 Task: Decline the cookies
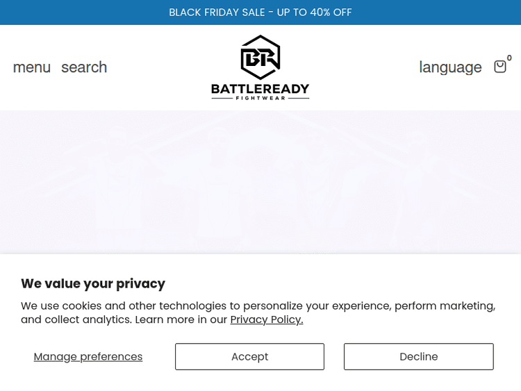click(418, 356)
